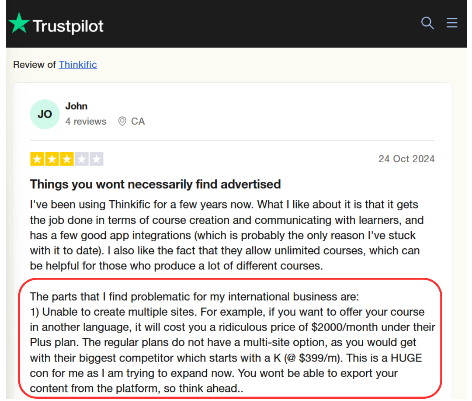Viewport: 472px width, 401px height.
Task: Click the "Review of" label text
Action: (34, 65)
